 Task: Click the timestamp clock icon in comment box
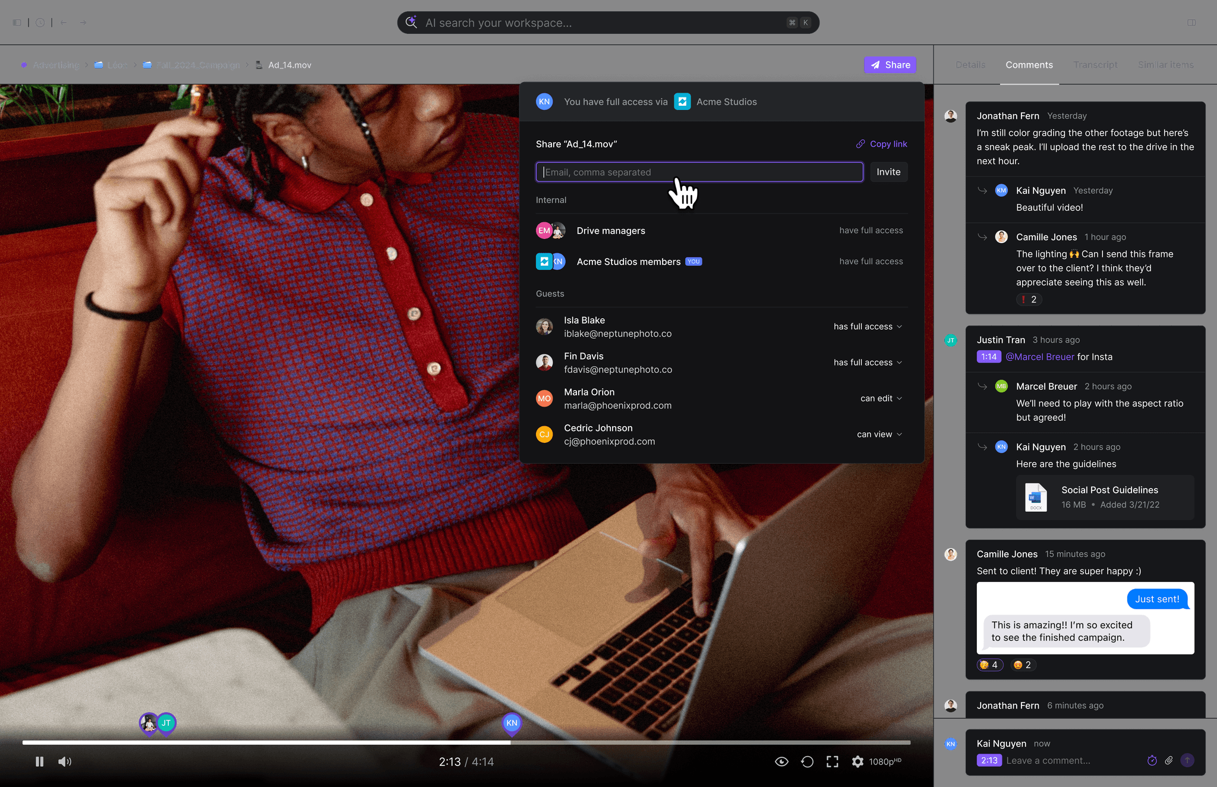coord(1152,760)
